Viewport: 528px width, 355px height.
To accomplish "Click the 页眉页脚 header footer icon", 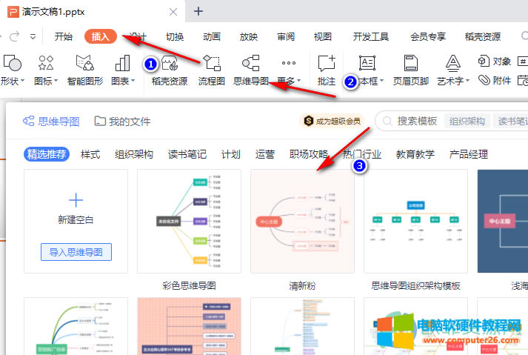I will click(x=410, y=70).
